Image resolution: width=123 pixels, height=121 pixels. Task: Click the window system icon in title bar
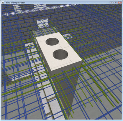coord(3,3)
